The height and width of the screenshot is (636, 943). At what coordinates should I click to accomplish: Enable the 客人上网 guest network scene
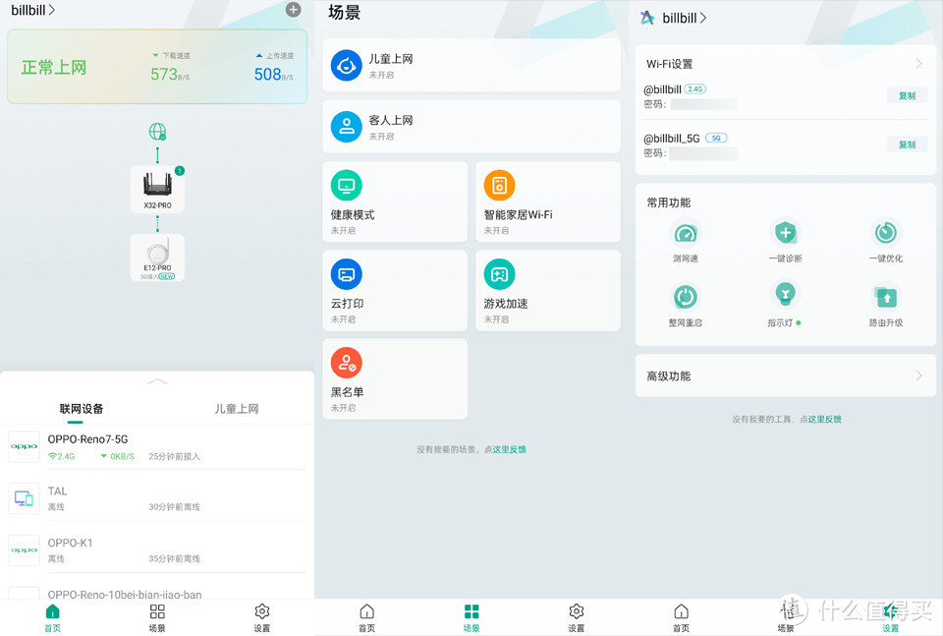pyautogui.click(x=471, y=126)
